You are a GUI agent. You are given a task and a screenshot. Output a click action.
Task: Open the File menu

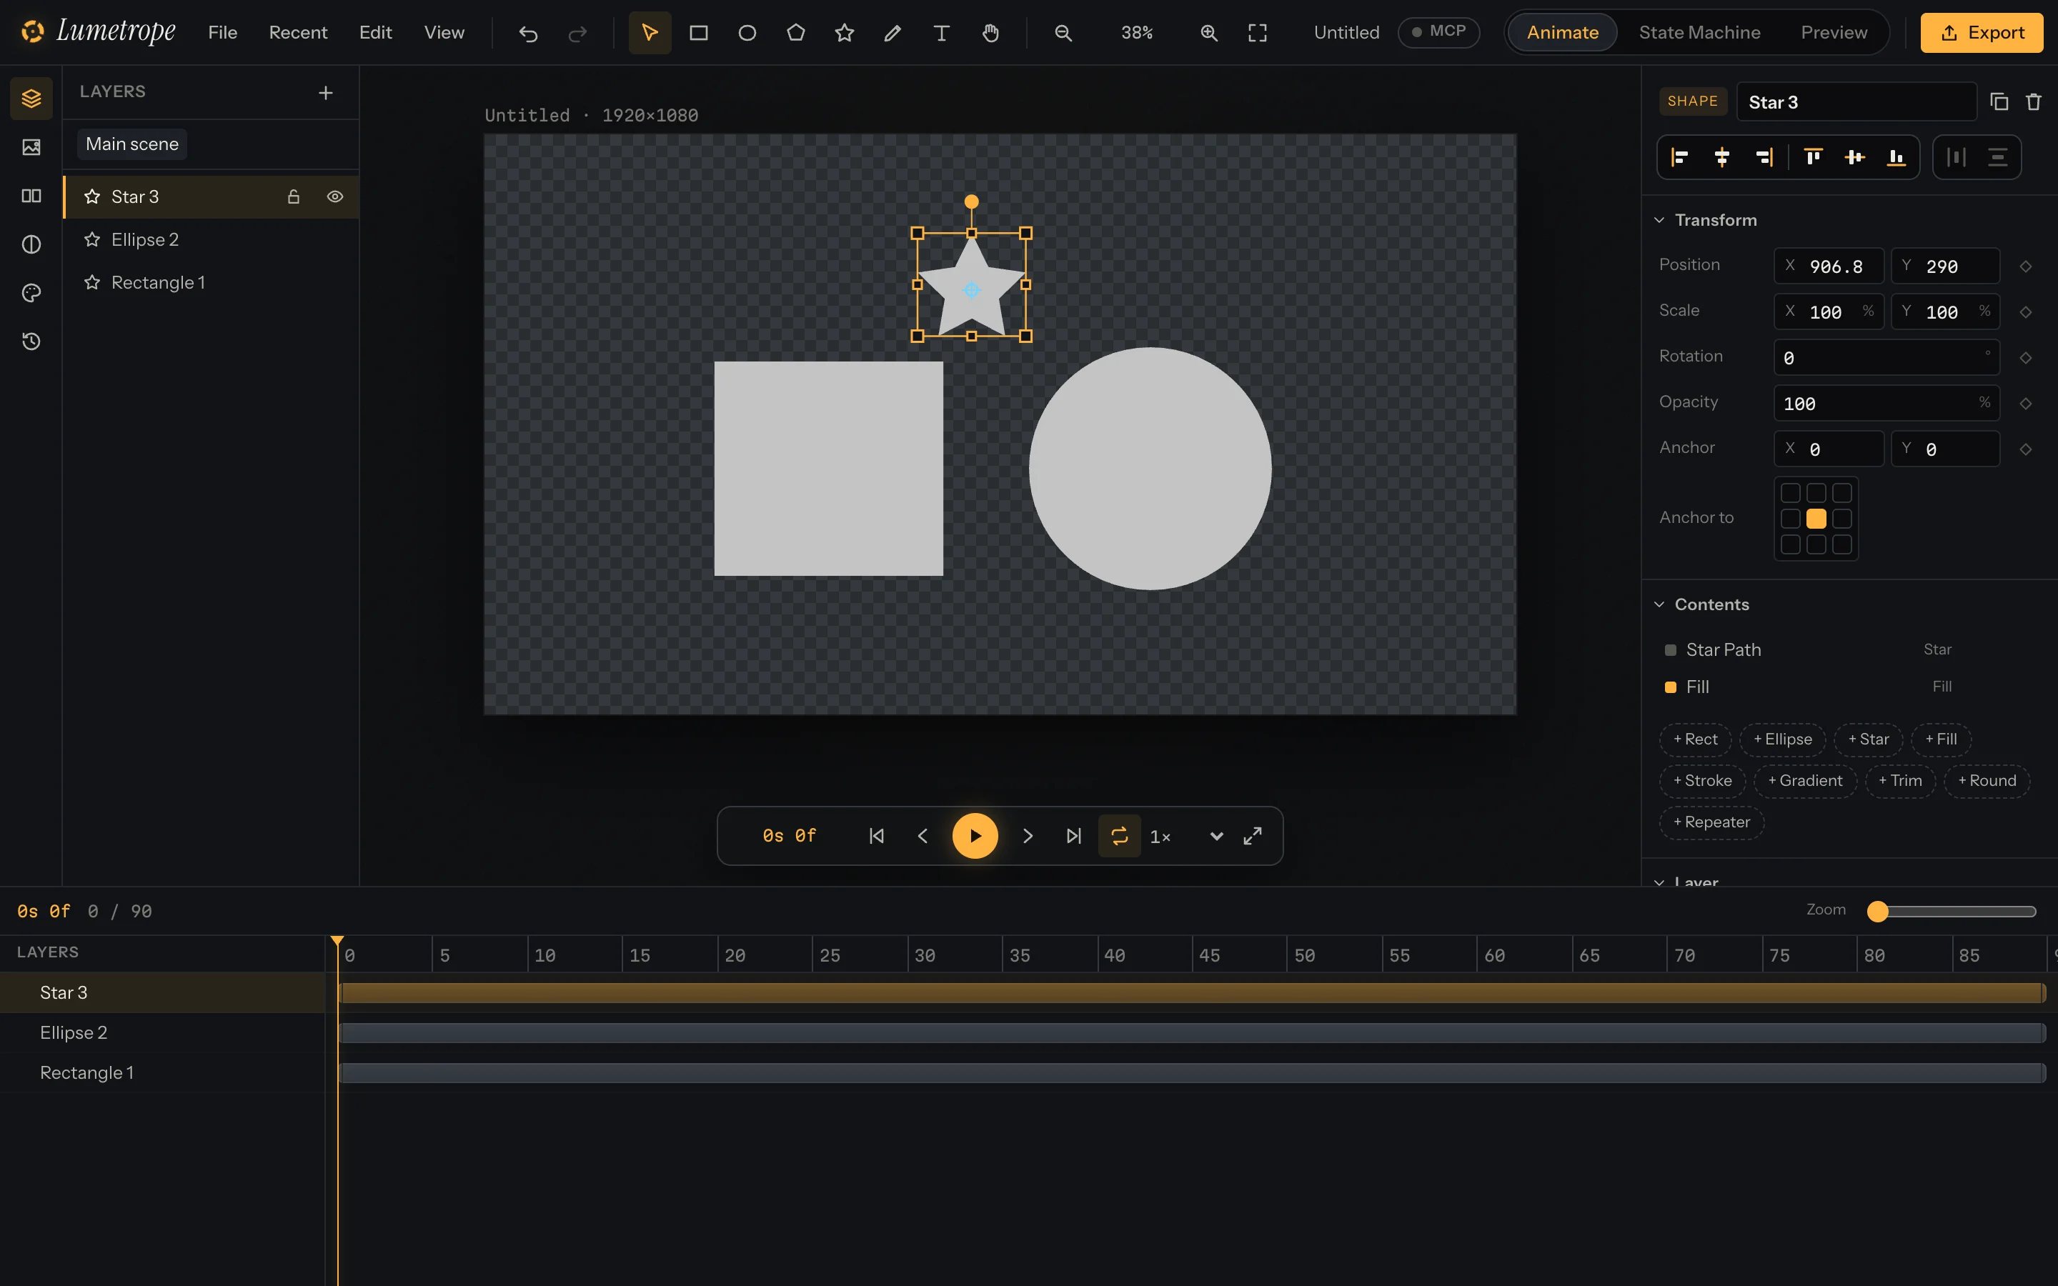223,32
